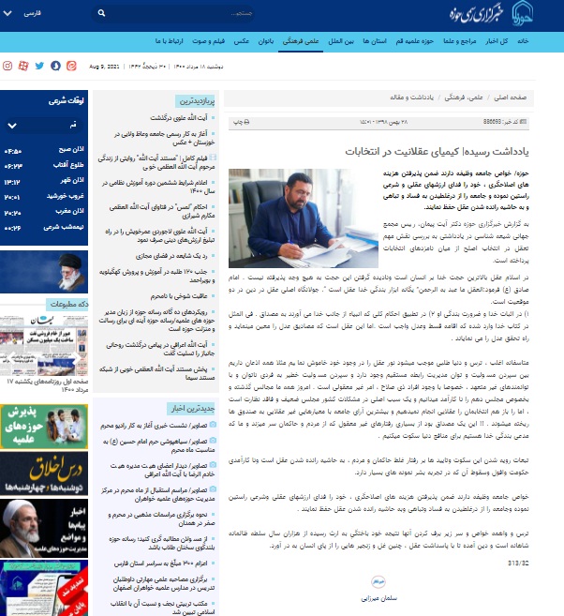Viewport: 564px width, 616px height.
Task: Open آیت الله علوی درگذشت article
Action: [179, 118]
